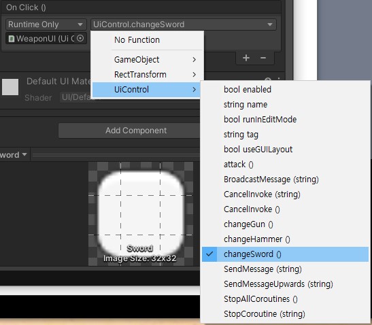Click the Default UI Material title
The width and height of the screenshot is (372, 325).
[x=58, y=82]
